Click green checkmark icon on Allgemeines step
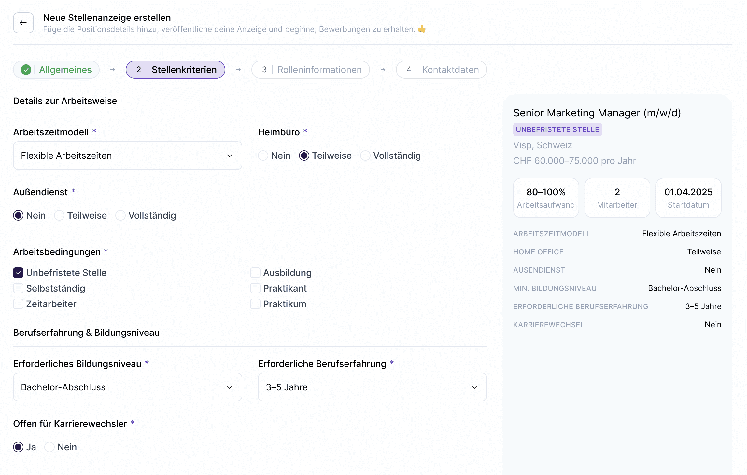747x475 pixels. coord(26,70)
